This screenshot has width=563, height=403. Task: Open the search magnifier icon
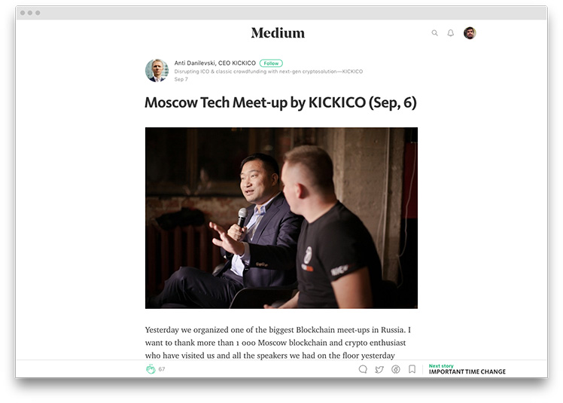(434, 33)
